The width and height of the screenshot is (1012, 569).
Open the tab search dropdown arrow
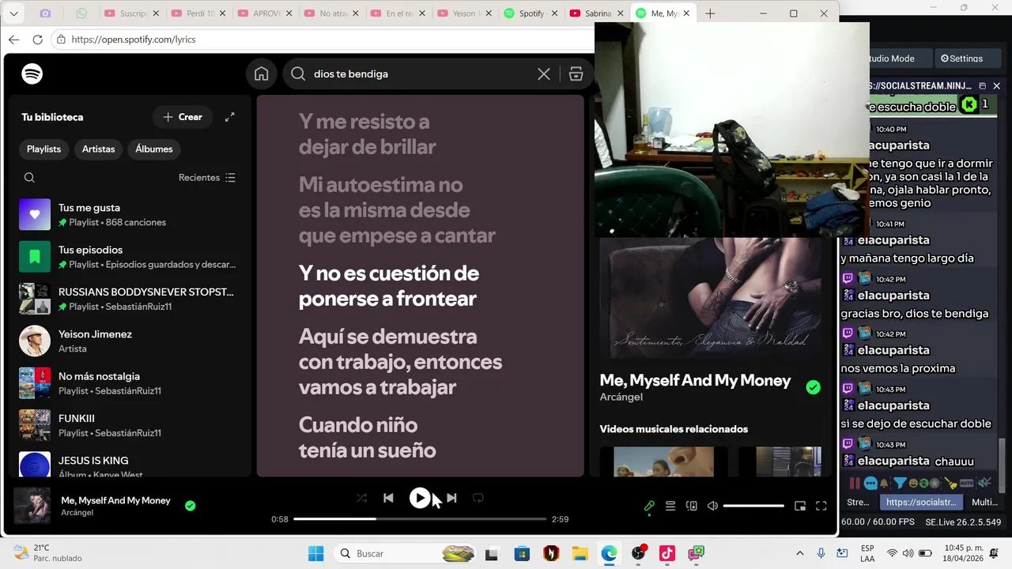coord(13,13)
